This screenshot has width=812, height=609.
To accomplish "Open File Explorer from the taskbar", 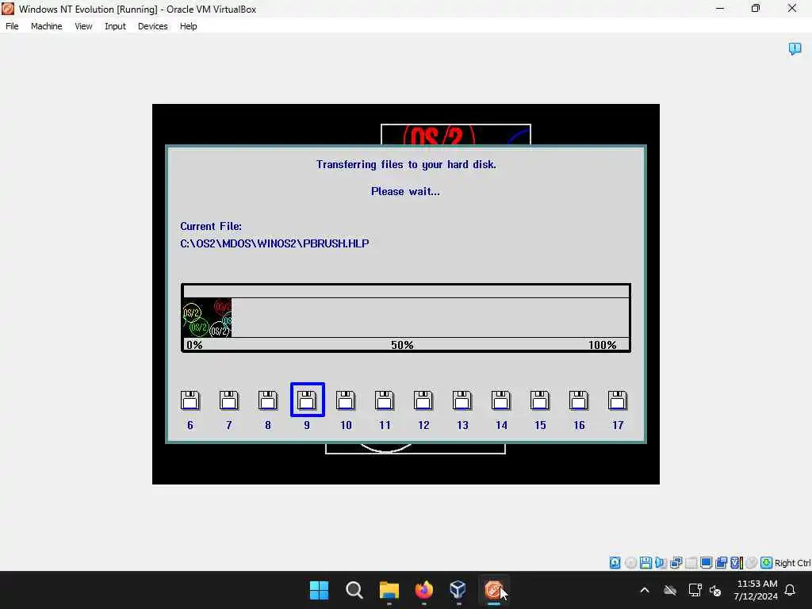I will (389, 590).
